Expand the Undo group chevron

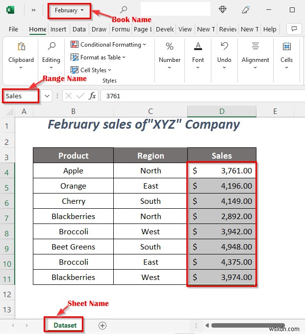224,67
